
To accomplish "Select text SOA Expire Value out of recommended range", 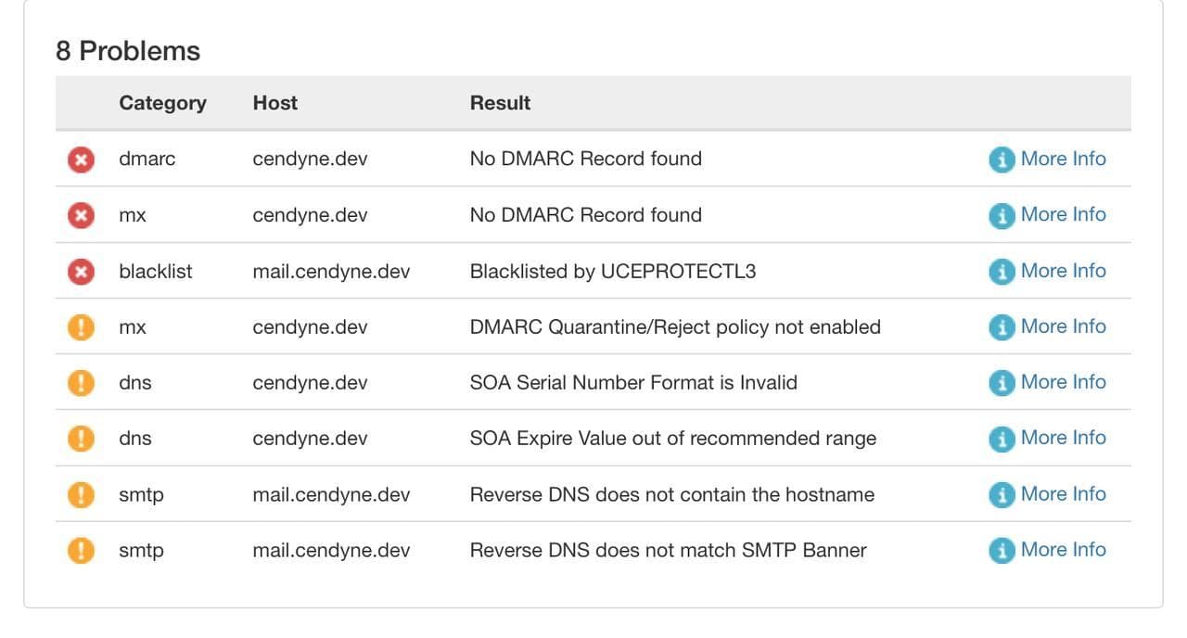I will pos(673,438).
